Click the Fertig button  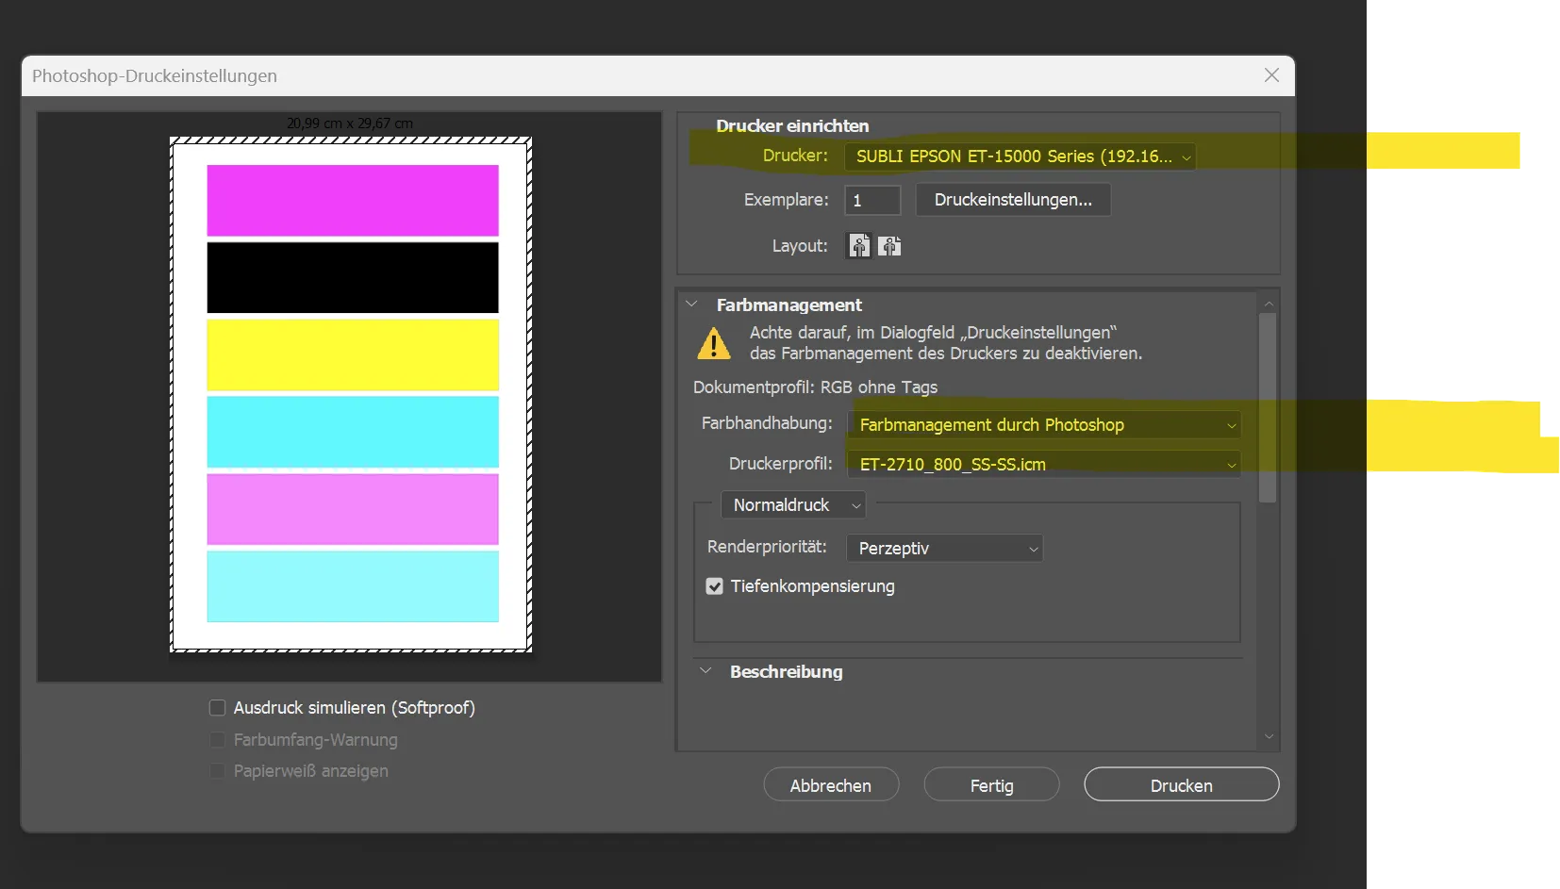tap(991, 785)
